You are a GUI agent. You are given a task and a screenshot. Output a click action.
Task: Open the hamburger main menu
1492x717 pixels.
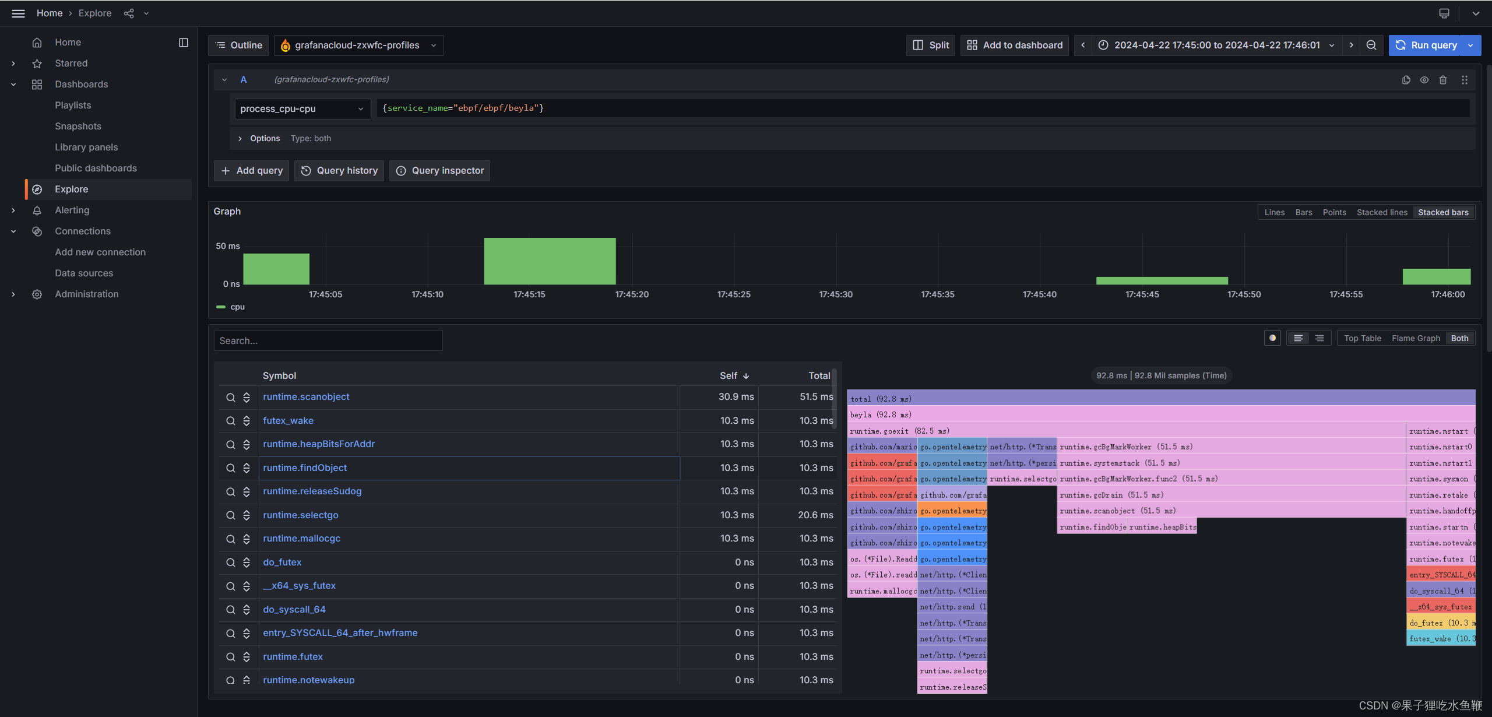coord(18,13)
